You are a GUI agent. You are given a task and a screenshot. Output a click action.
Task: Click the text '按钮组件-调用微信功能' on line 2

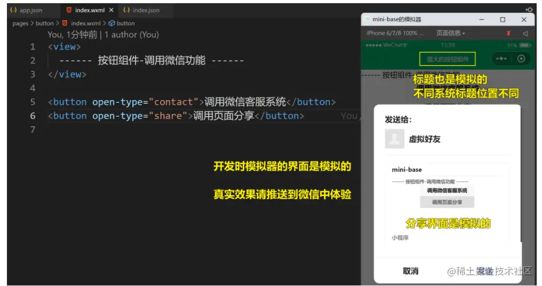(x=152, y=60)
